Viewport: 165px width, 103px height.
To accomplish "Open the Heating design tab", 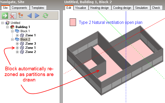I will coord(100,8).
